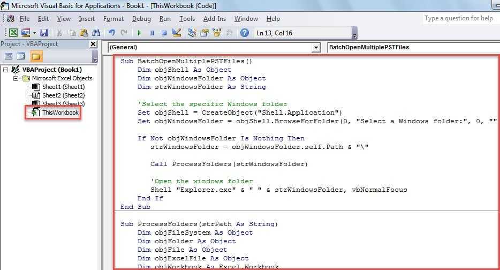Open the blue Help question mark icon
The image size is (500, 270).
pos(245,33)
